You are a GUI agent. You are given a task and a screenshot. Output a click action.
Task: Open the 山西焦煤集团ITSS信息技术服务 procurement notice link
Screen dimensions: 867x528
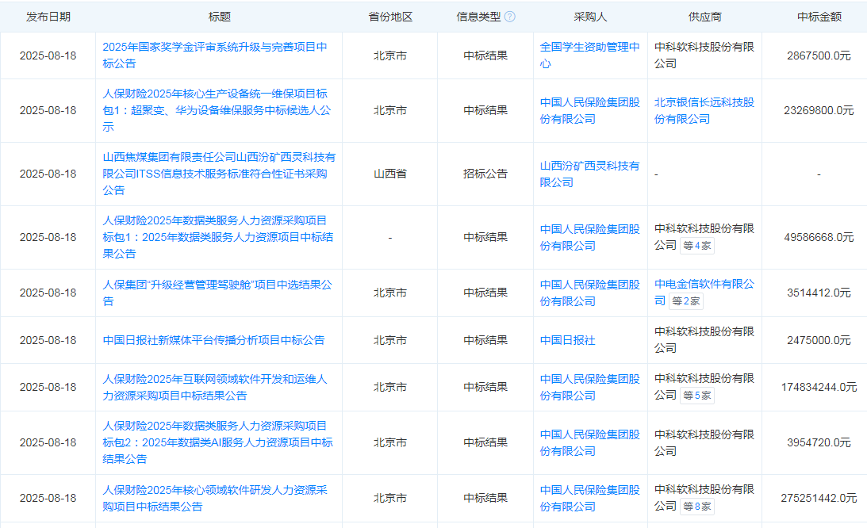[x=219, y=174]
